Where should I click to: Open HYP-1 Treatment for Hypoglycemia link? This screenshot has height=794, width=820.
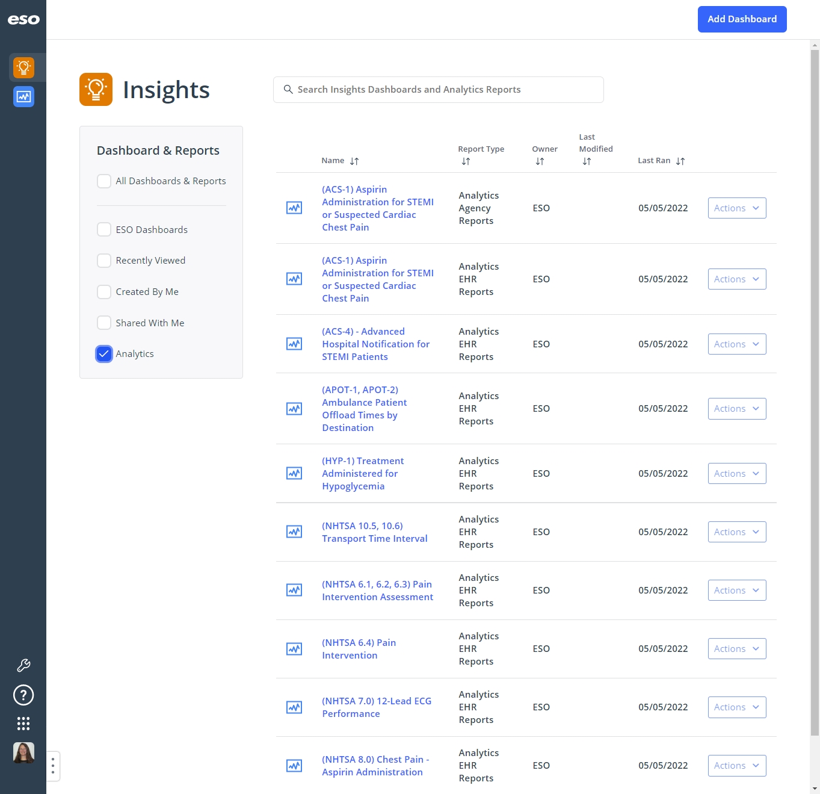(x=363, y=473)
